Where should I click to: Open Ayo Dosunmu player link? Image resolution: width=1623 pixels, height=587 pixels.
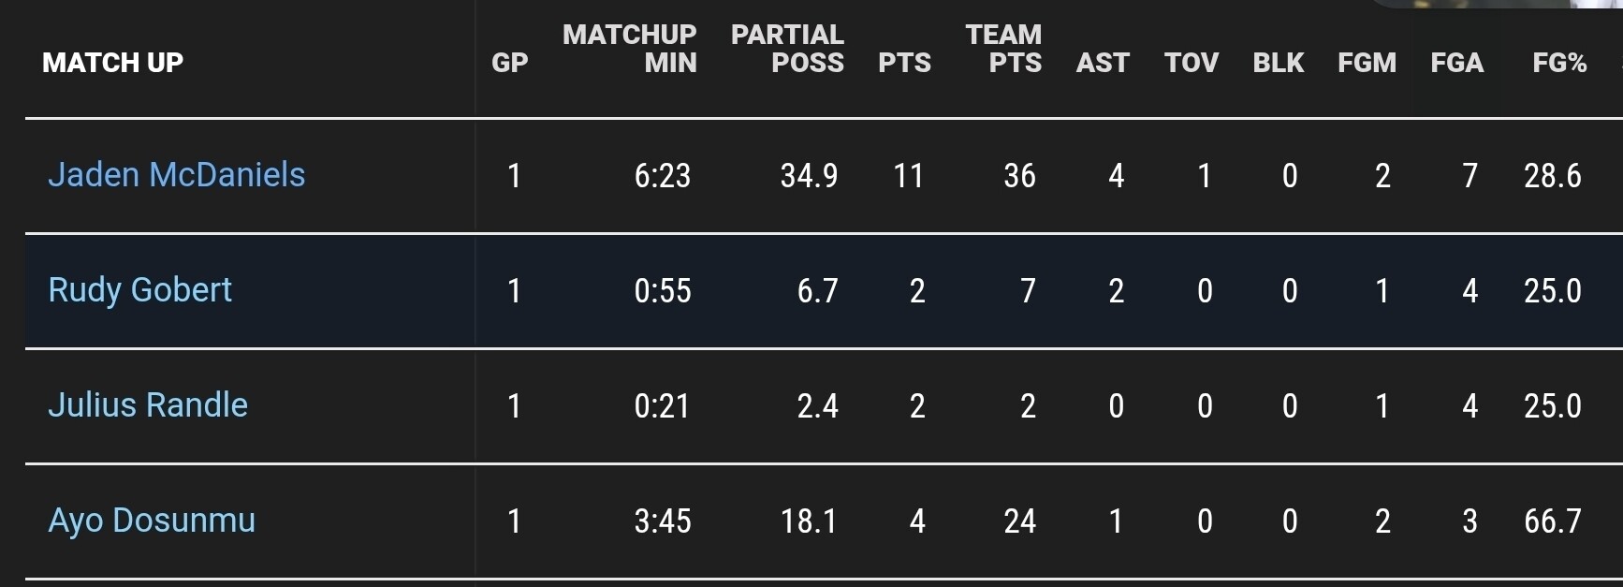point(152,521)
